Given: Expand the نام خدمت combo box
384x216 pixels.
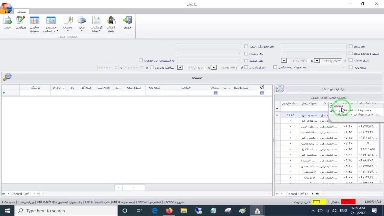Looking at the screenshot, I should click(x=240, y=61).
